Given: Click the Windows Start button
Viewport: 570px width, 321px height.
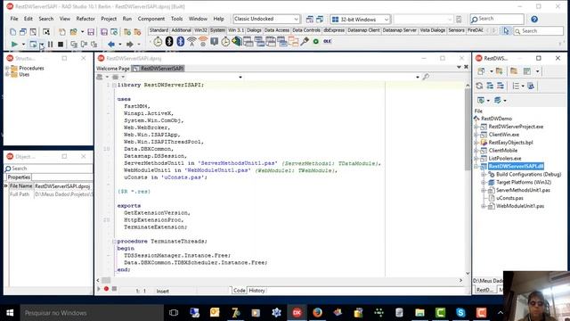Looking at the screenshot, I should pyautogui.click(x=10, y=312).
